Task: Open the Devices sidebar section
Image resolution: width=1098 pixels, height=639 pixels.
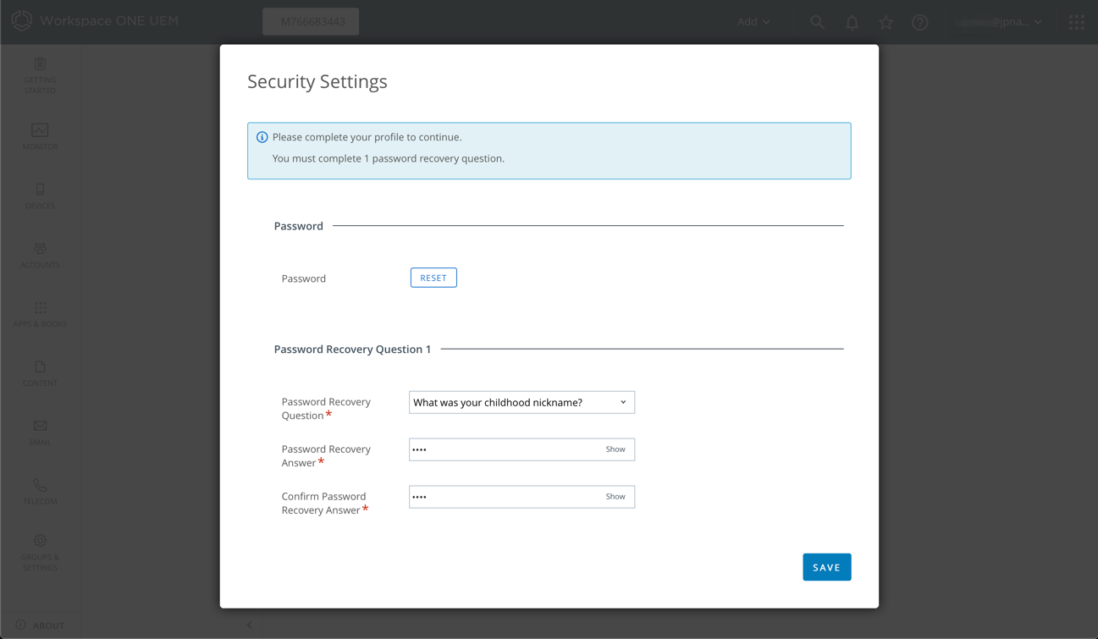Action: [40, 196]
